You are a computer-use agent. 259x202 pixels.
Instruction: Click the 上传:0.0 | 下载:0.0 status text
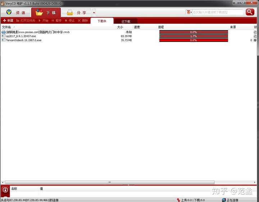click(x=193, y=200)
